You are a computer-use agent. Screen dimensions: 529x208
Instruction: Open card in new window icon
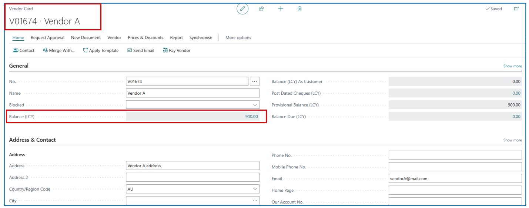click(516, 9)
